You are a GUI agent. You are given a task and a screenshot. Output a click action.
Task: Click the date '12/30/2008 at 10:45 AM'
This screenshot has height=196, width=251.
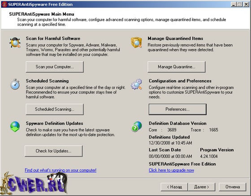pyautogui.click(x=170, y=143)
